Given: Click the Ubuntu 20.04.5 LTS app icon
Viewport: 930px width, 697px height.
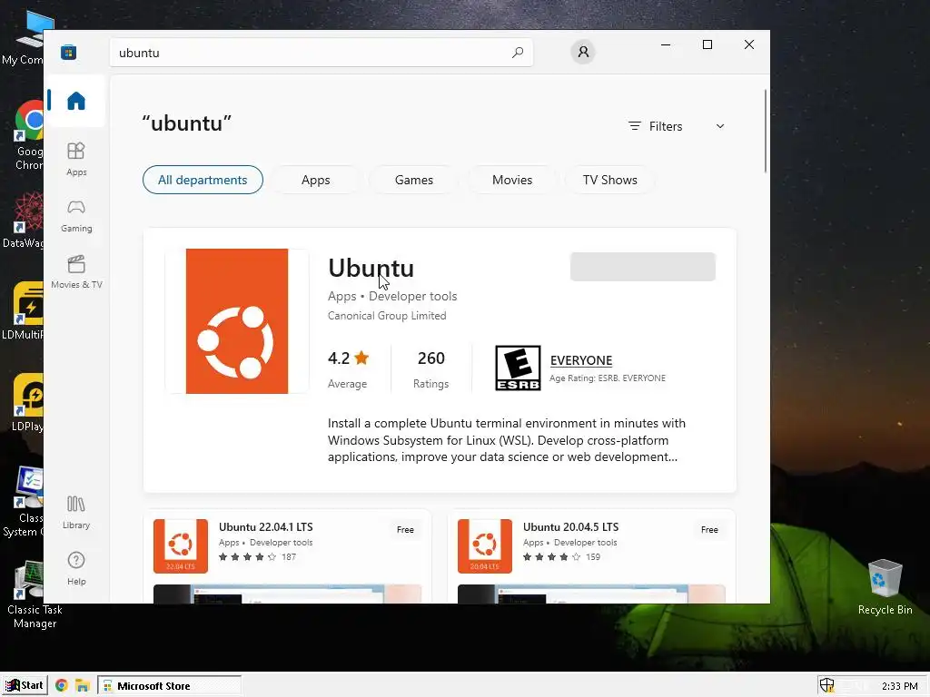Looking at the screenshot, I should click(485, 545).
